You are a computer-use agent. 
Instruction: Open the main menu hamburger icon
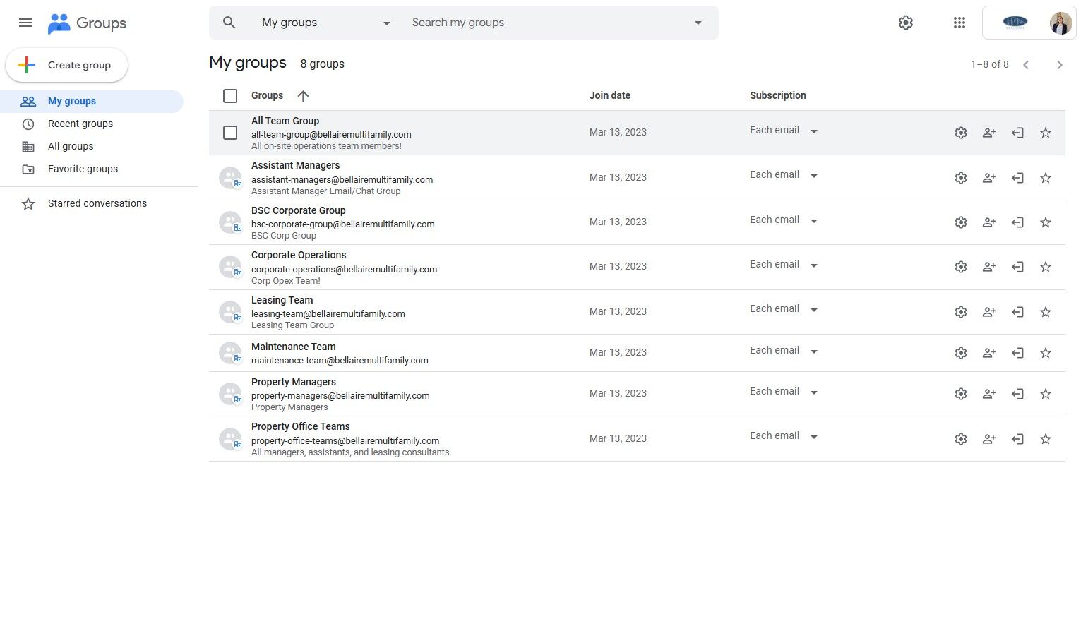pyautogui.click(x=25, y=23)
